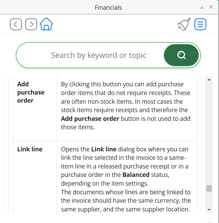Open the table of contents menu icon

[200, 24]
